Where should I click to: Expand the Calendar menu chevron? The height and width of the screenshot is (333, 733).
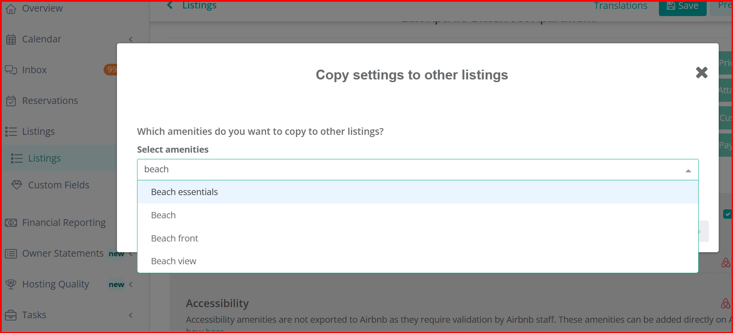pyautogui.click(x=131, y=39)
